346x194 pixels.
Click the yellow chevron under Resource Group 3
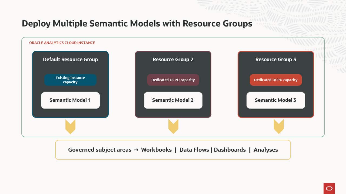(x=279, y=127)
